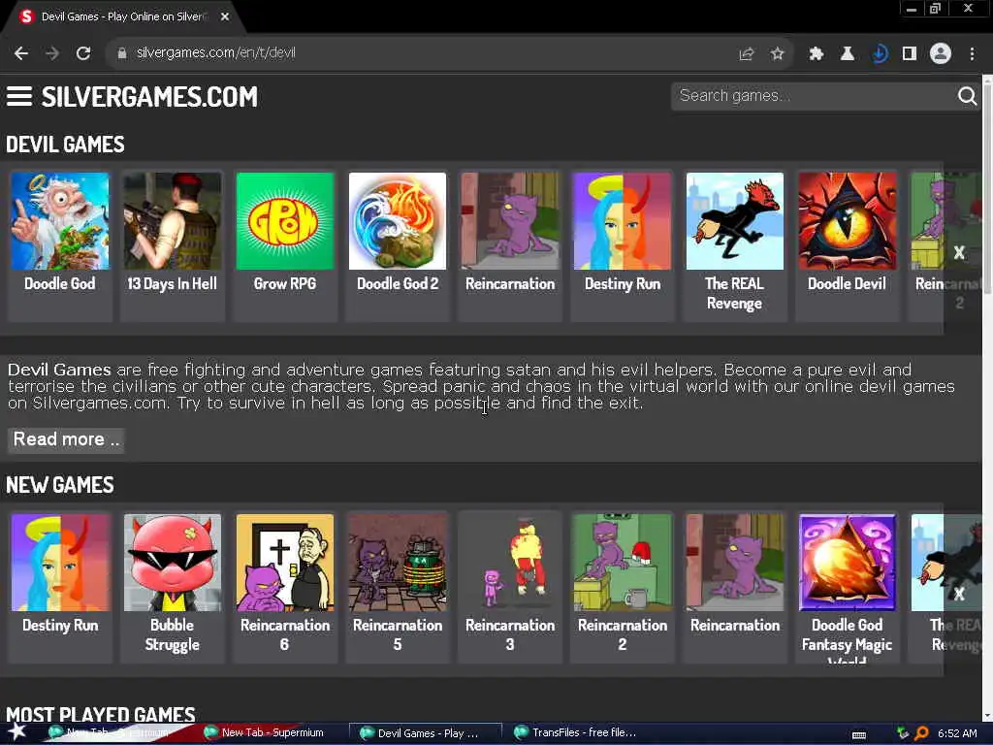Viewport: 993px width, 745px height.
Task: Open Reincarnation 6 game thumbnail
Action: pos(285,563)
